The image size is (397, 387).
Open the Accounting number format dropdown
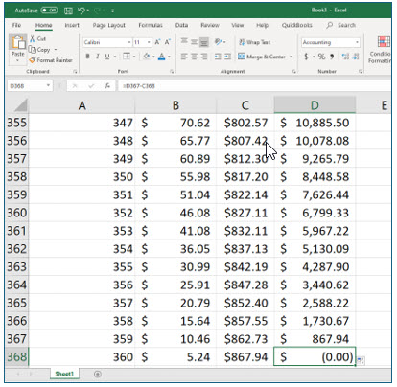[x=357, y=42]
